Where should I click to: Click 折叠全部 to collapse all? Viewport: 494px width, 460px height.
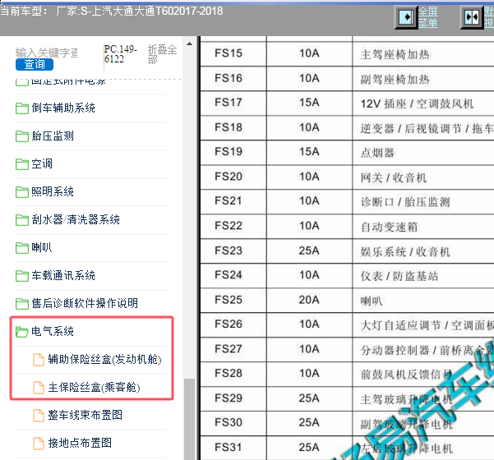pyautogui.click(x=163, y=54)
